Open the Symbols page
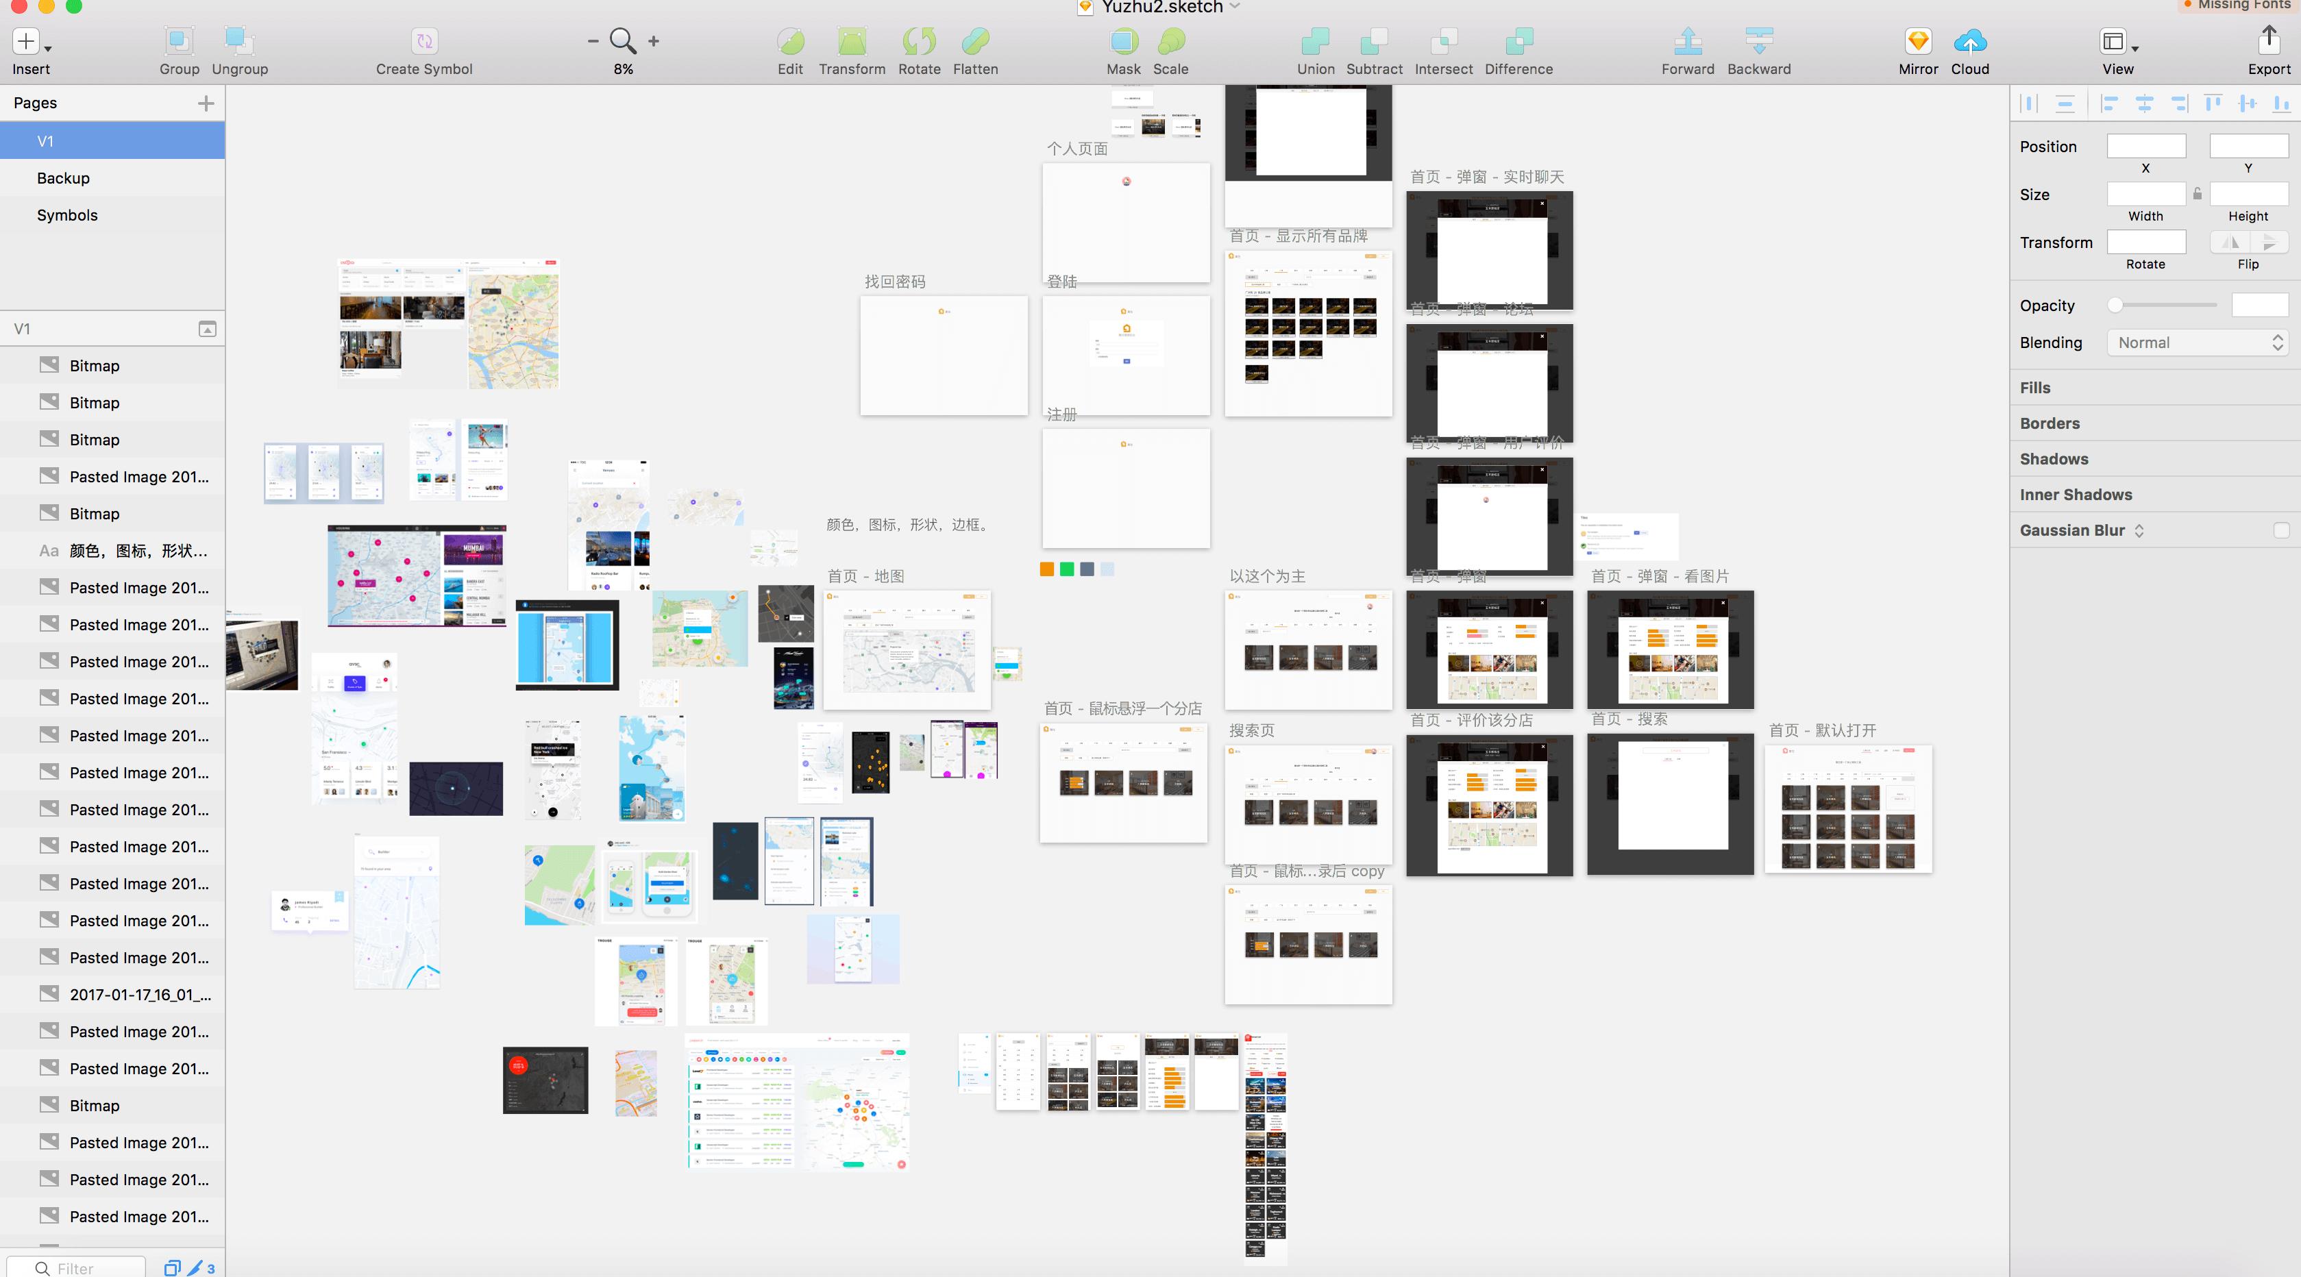Screen dimensions: 2301x1277 (x=67, y=215)
